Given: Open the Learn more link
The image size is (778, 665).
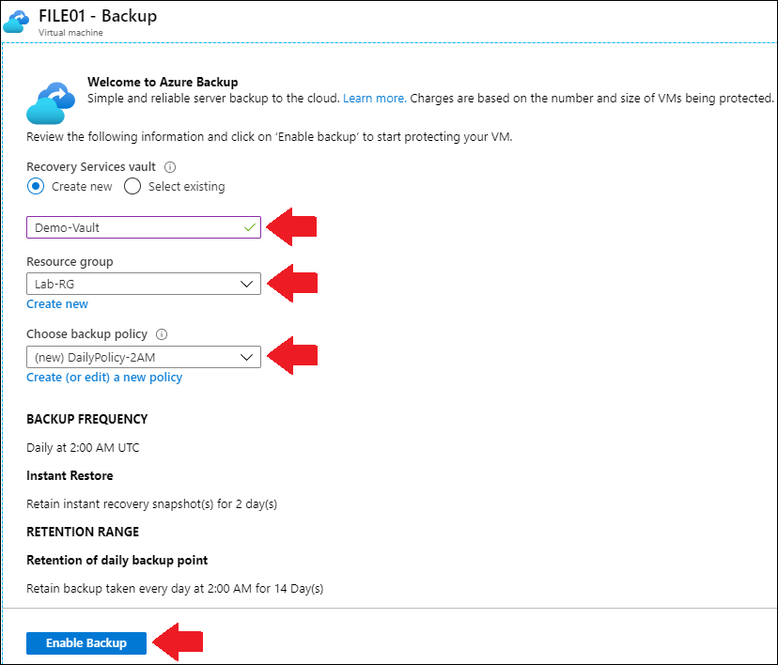Looking at the screenshot, I should [375, 99].
